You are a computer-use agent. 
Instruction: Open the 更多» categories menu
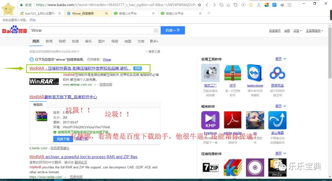coord(154,41)
